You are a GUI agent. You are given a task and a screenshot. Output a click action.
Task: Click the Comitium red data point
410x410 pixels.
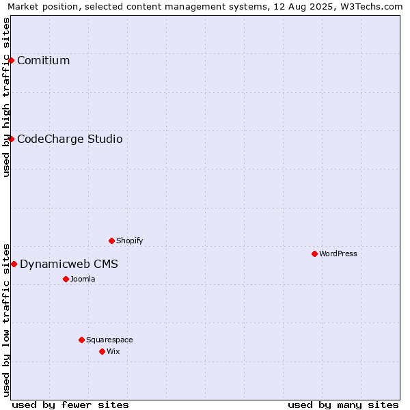pyautogui.click(x=11, y=61)
